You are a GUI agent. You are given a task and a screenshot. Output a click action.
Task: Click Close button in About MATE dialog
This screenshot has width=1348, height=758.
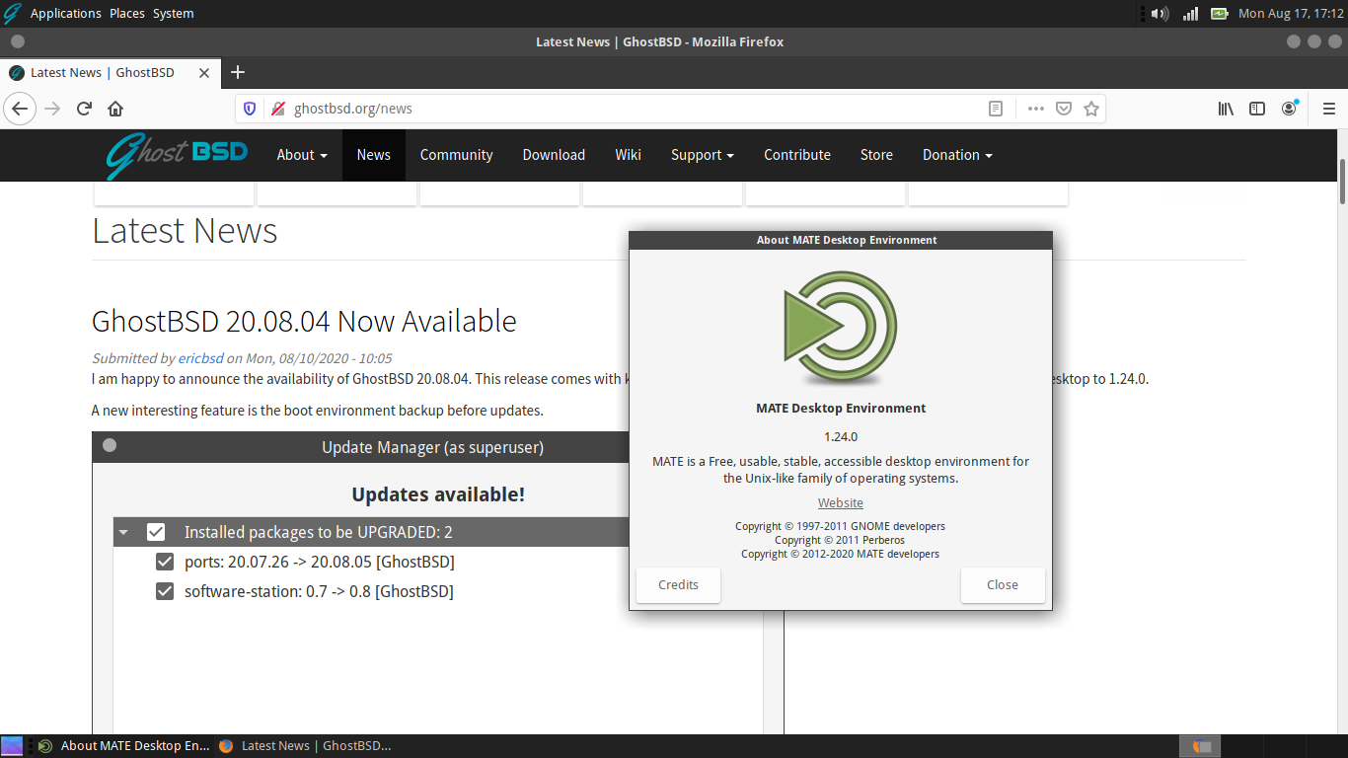pyautogui.click(x=1002, y=584)
